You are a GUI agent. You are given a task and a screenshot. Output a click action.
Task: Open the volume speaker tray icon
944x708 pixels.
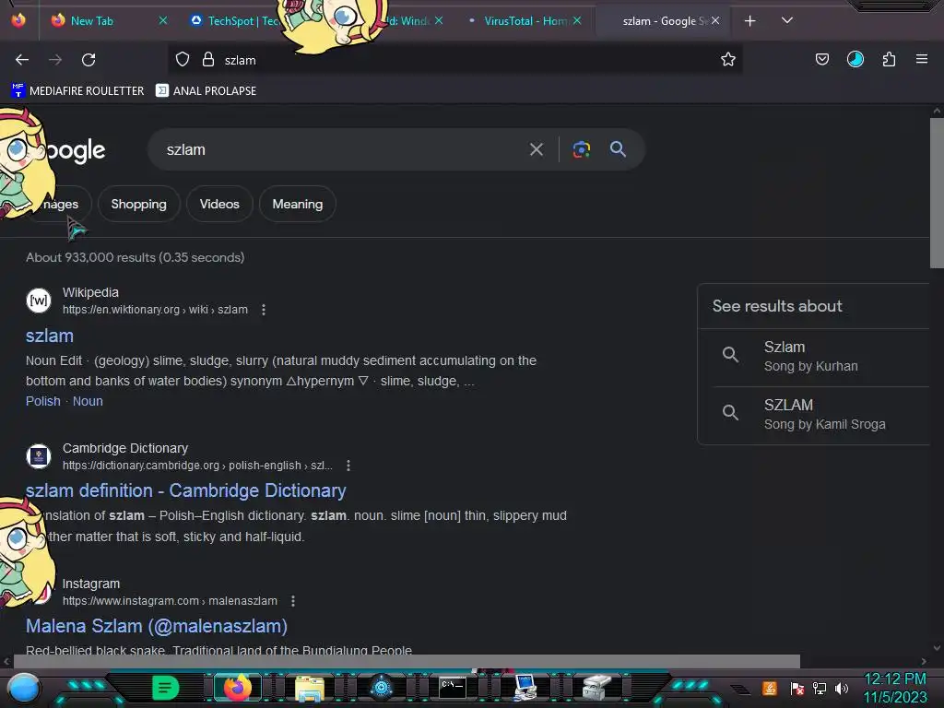[x=842, y=688]
